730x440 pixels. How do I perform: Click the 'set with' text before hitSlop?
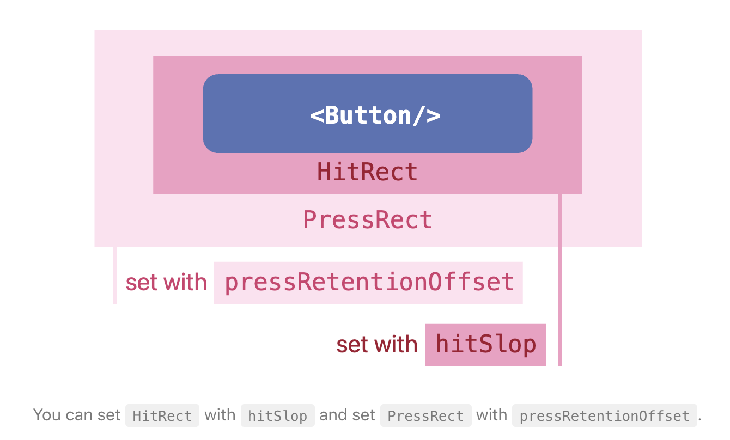377,345
